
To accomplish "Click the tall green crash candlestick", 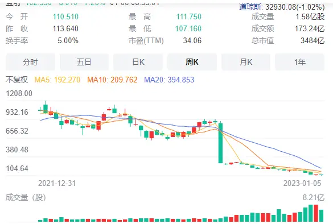I will (221, 143).
